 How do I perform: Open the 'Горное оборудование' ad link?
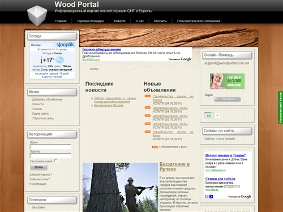(101, 49)
